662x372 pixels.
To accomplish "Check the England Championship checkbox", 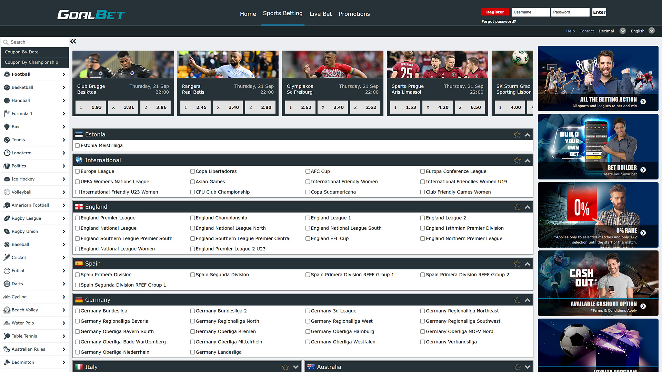I will 193,218.
